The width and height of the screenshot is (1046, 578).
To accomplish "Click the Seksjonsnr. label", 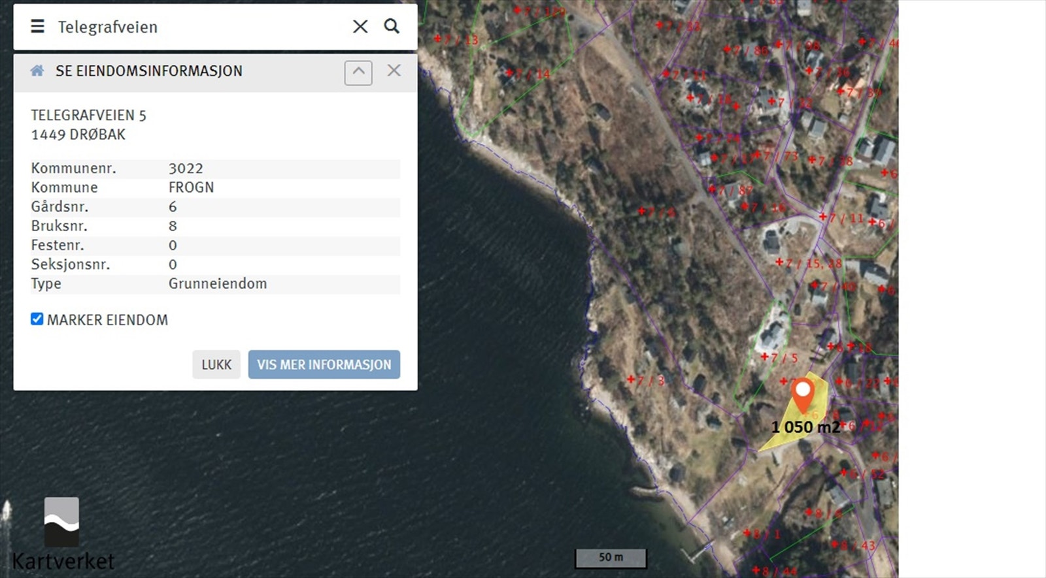I will [x=71, y=265].
